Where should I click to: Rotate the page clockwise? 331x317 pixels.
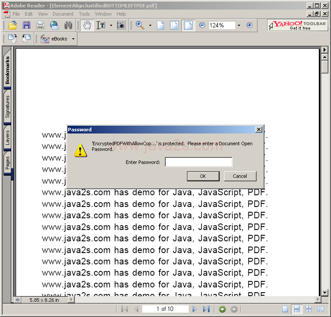13,39
